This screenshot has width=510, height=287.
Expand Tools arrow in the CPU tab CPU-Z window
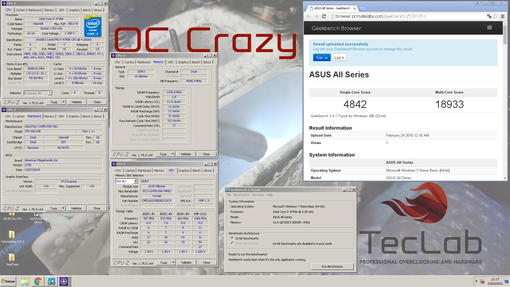[63, 102]
